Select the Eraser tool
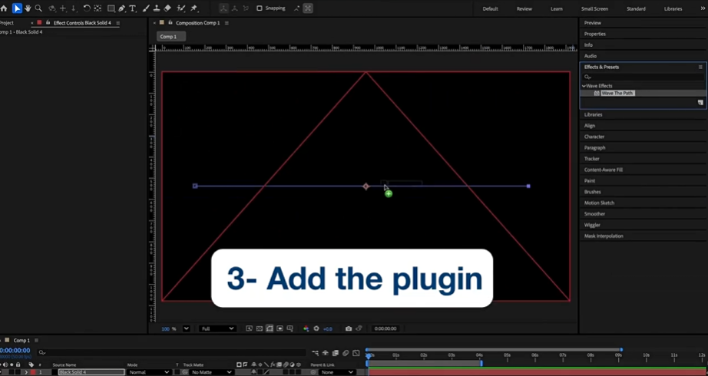The width and height of the screenshot is (708, 376). pos(168,8)
